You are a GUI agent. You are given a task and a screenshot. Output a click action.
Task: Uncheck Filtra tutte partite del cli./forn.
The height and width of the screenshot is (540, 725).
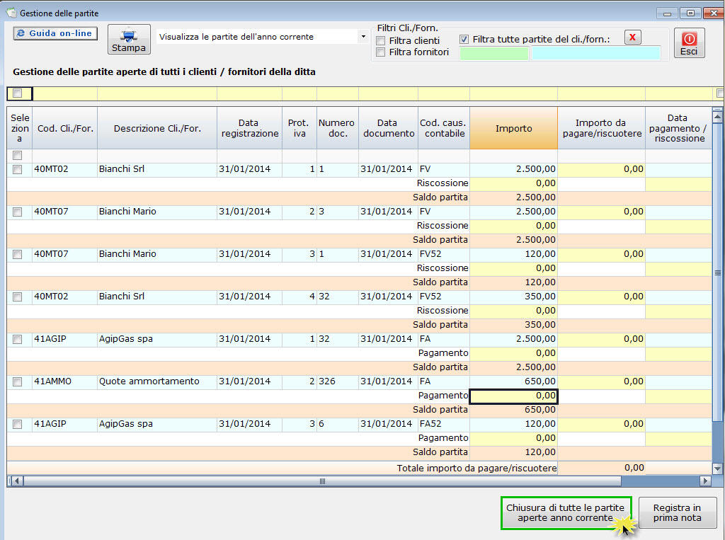click(x=464, y=40)
